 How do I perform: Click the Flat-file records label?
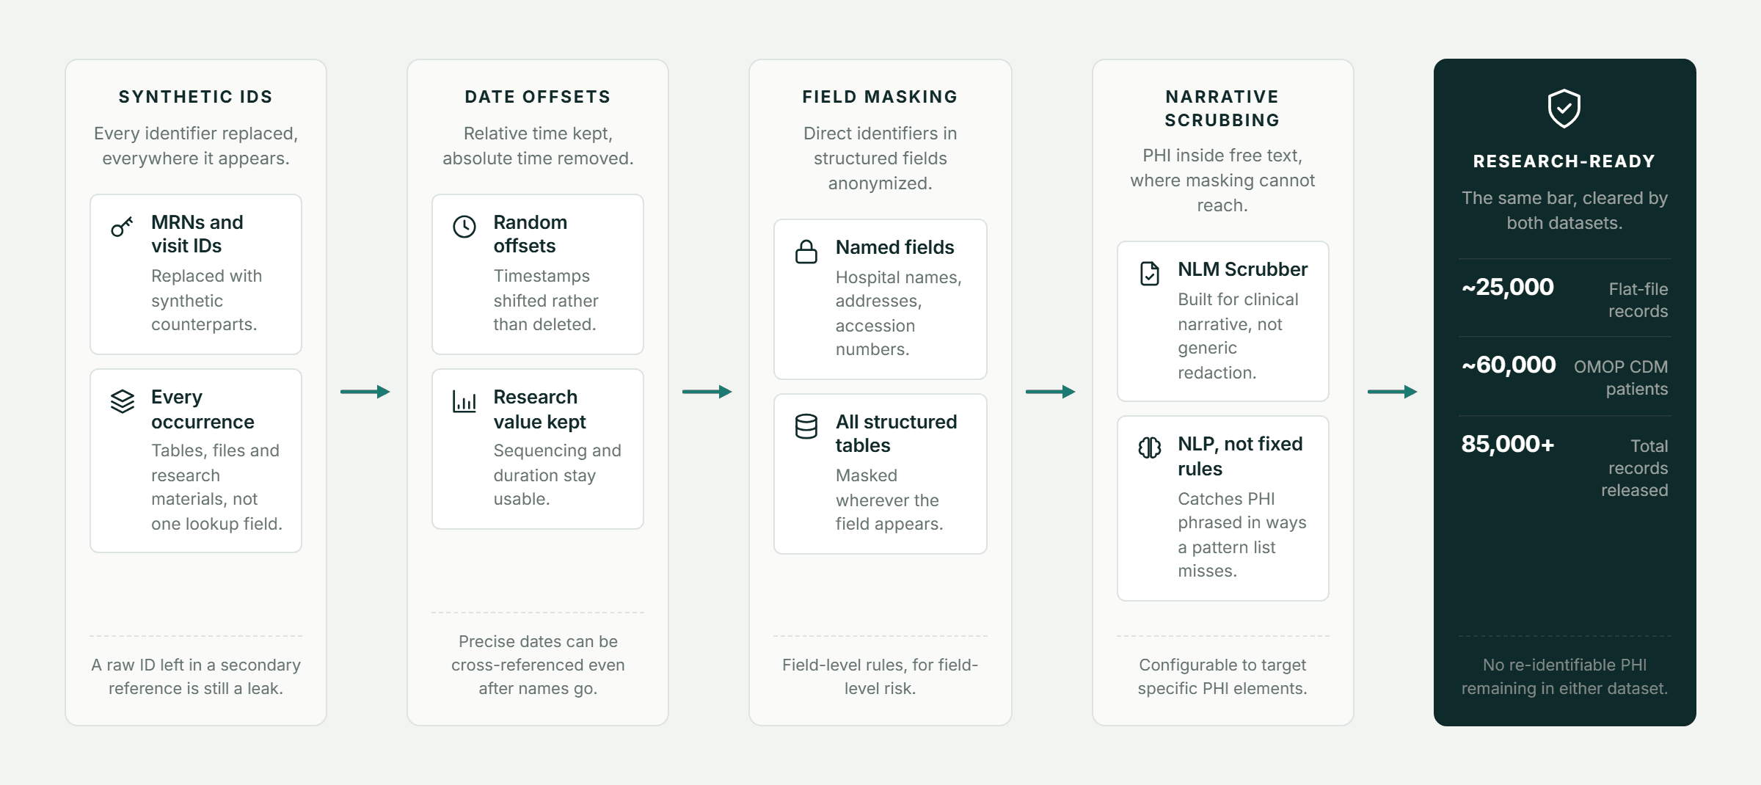tap(1638, 300)
